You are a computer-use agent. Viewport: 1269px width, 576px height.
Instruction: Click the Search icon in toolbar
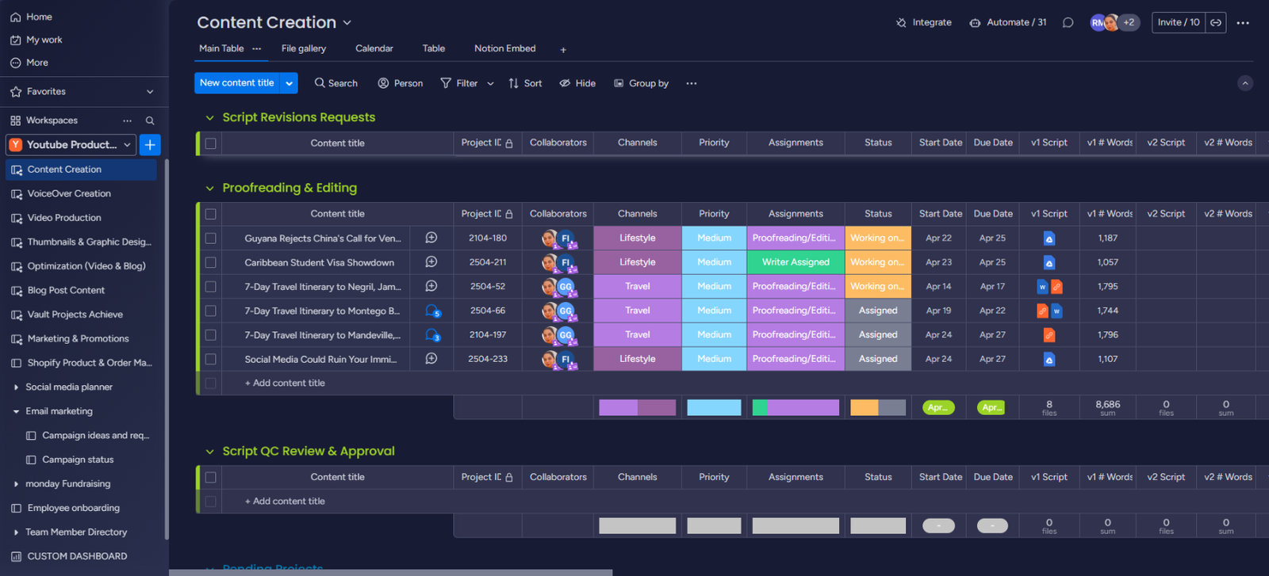click(x=320, y=83)
